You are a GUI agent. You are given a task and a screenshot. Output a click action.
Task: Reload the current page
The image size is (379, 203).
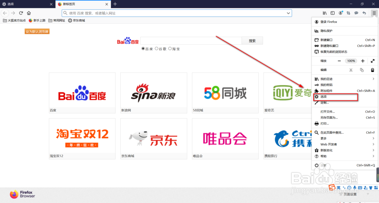pos(21,13)
